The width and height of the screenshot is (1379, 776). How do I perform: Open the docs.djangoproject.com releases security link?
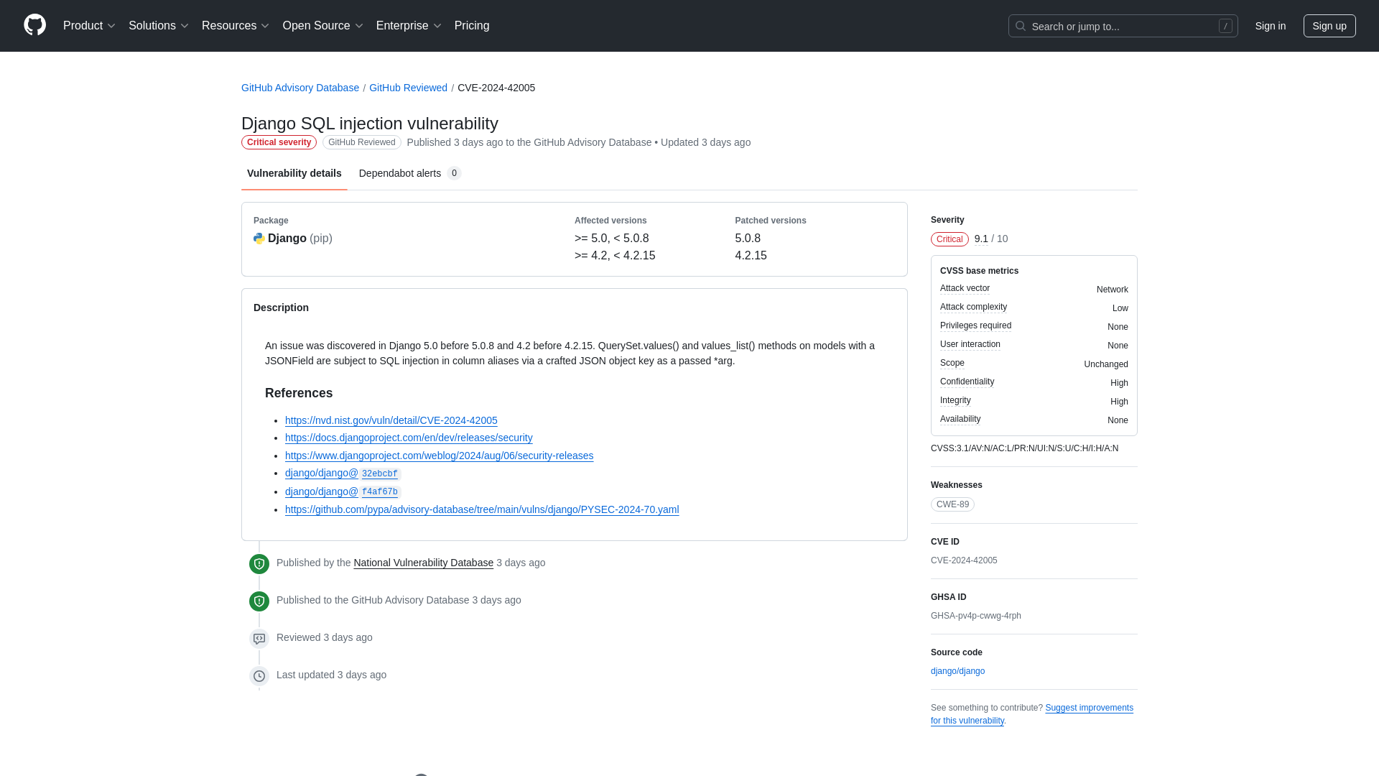(x=409, y=438)
